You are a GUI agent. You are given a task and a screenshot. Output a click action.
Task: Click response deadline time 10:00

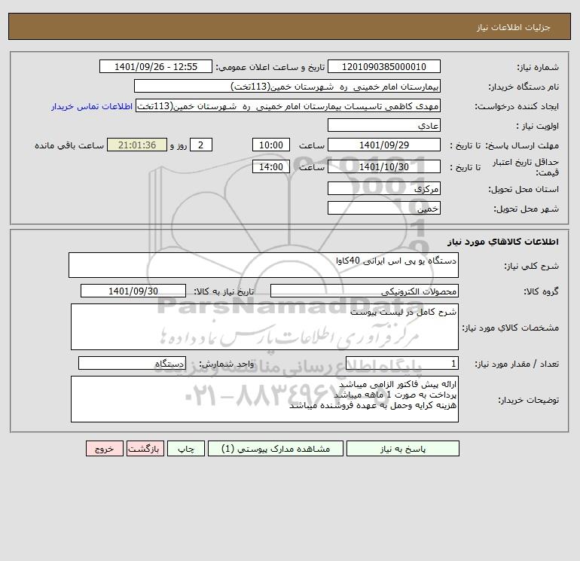coord(270,145)
